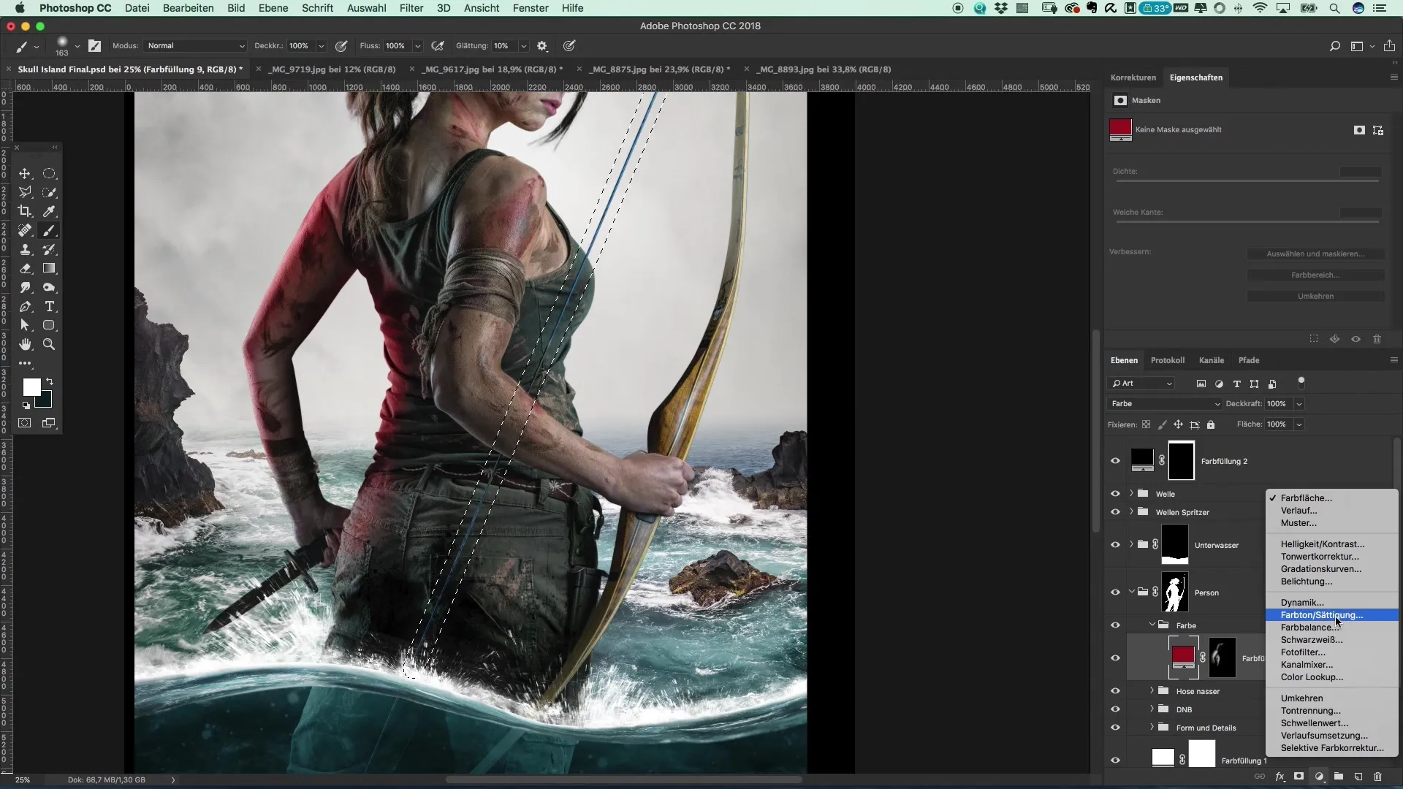The width and height of the screenshot is (1403, 789).
Task: Open the Deckkr. opacity dropdown arrow
Action: (x=321, y=46)
